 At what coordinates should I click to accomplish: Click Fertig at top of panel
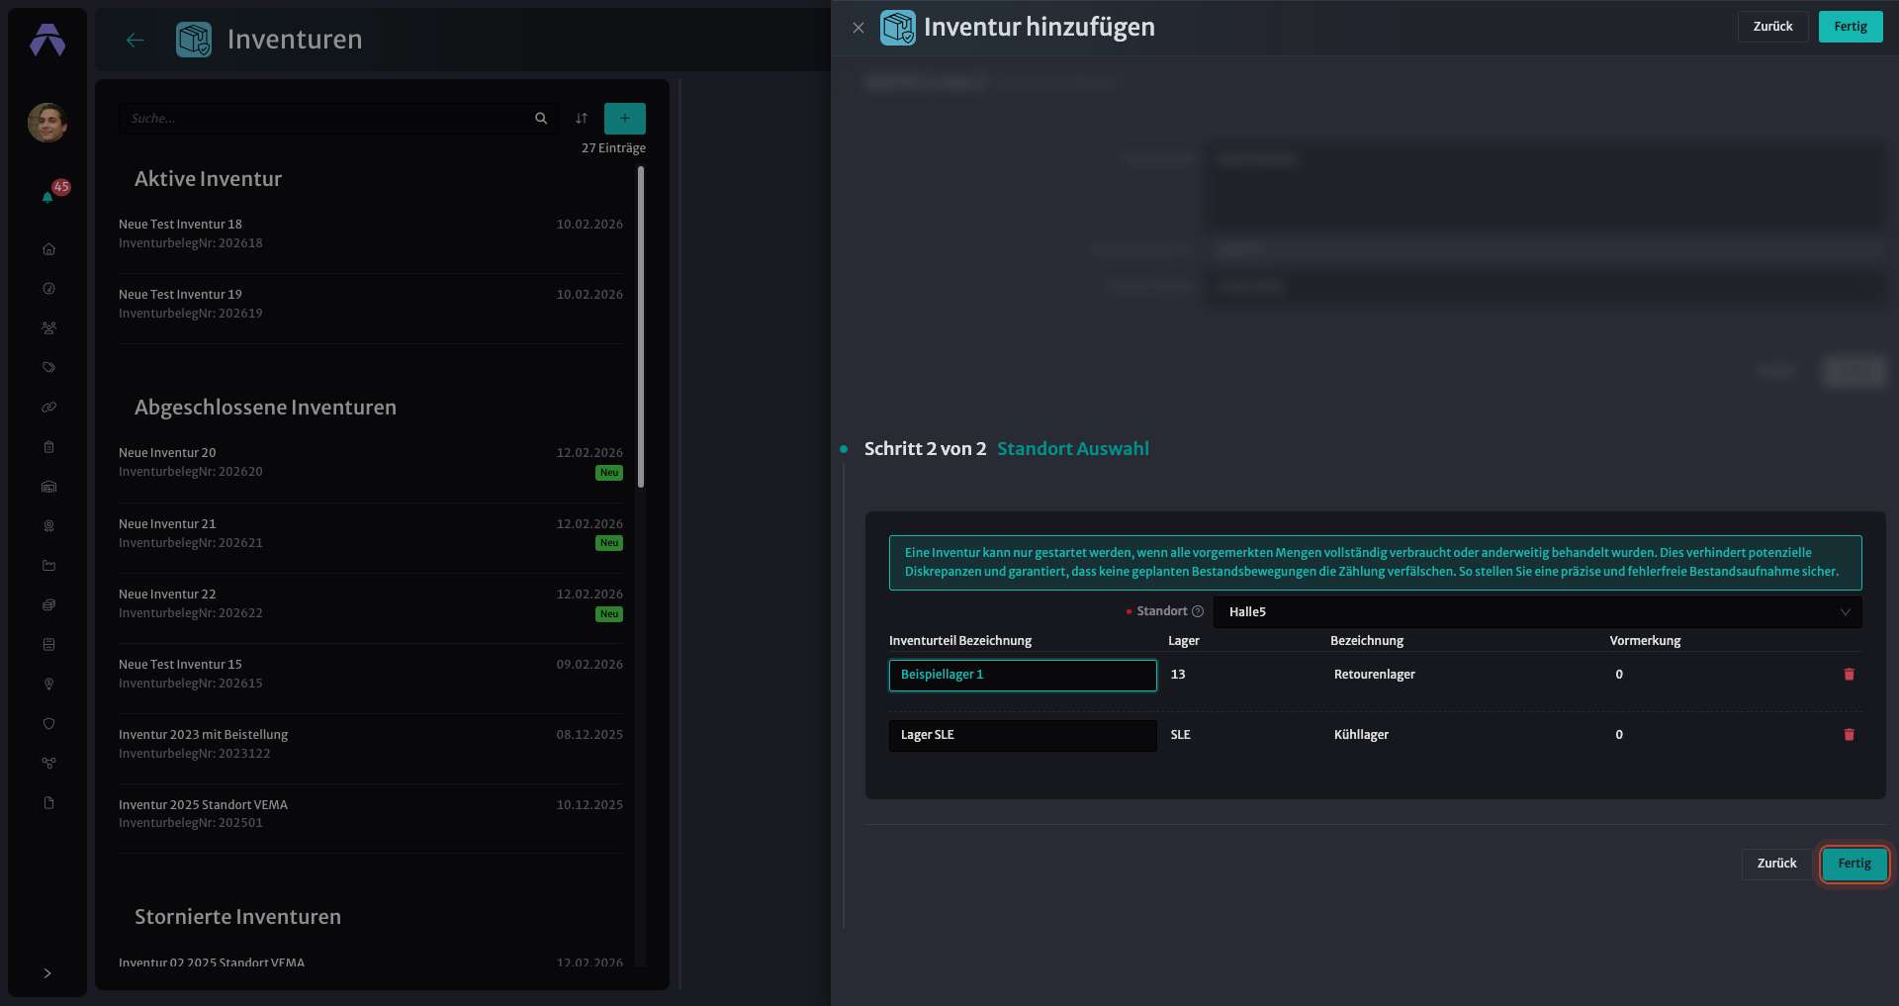pyautogui.click(x=1851, y=27)
